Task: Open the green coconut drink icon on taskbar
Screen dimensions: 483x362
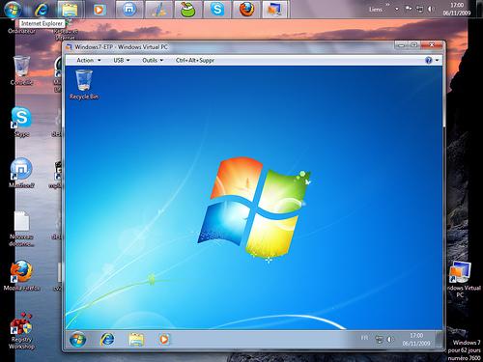Action: (x=188, y=10)
